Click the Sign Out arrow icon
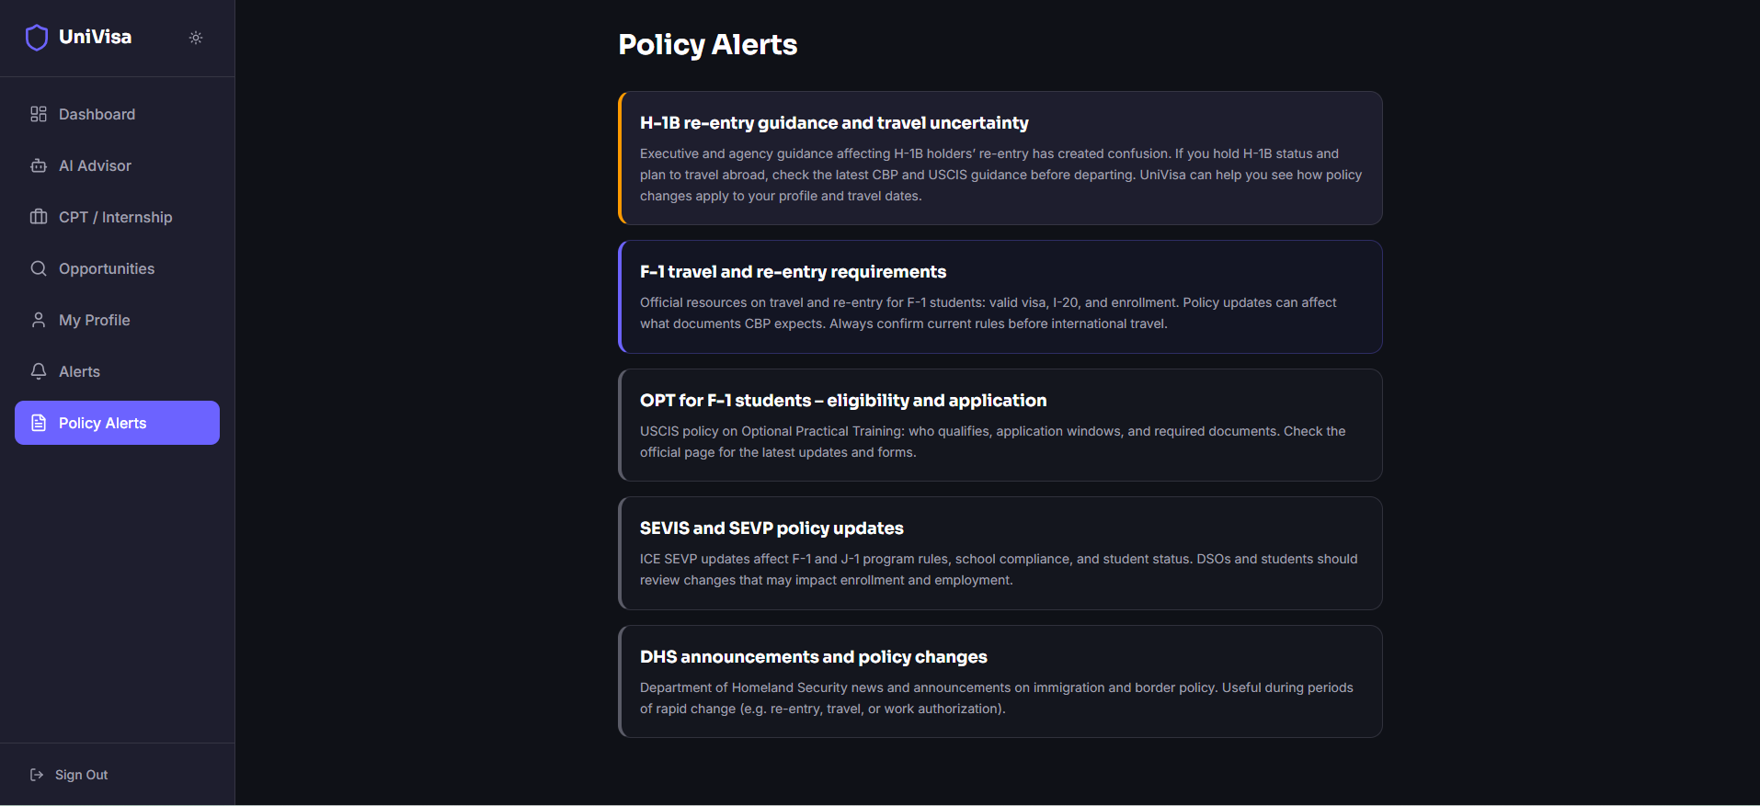Screen dimensions: 1760x806 [x=37, y=775]
